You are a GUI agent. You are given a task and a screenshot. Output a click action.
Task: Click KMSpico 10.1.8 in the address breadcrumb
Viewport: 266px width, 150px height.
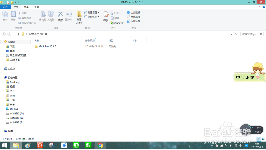38,34
